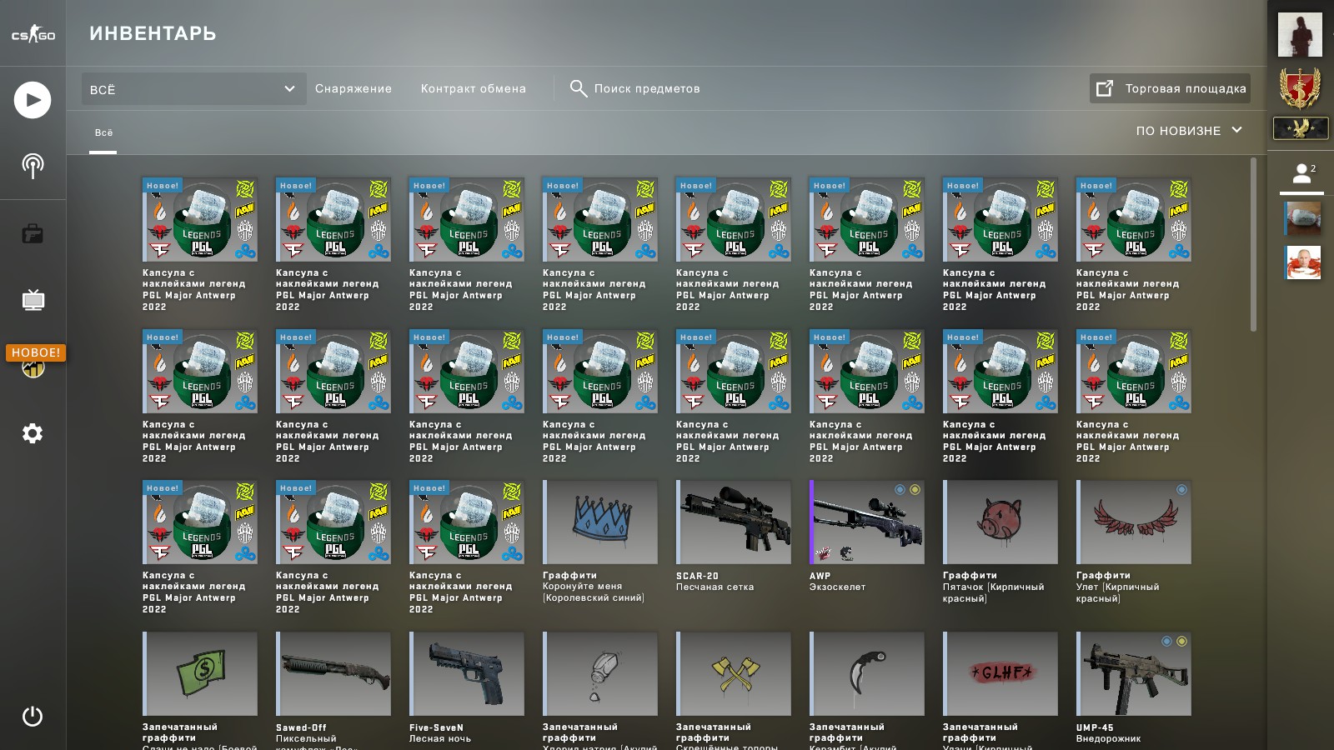Select the sealed salt shaker graffiti
The width and height of the screenshot is (1334, 750).
point(600,673)
